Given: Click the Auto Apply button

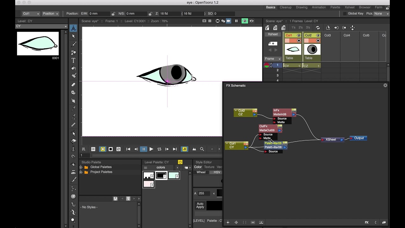Looking at the screenshot, I should 200,205.
